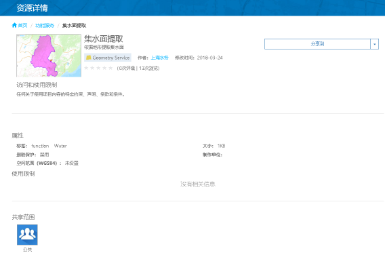Rate three stars
This screenshot has width=385, height=257.
click(x=98, y=68)
